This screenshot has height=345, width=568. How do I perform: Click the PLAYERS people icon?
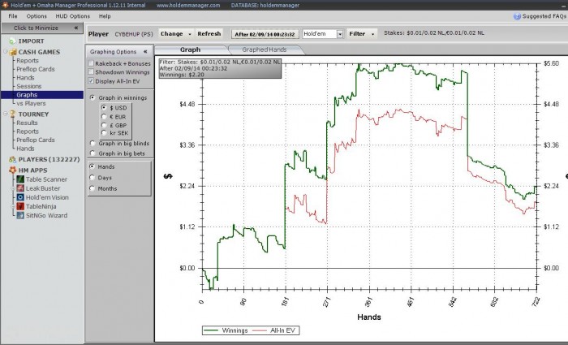point(13,159)
